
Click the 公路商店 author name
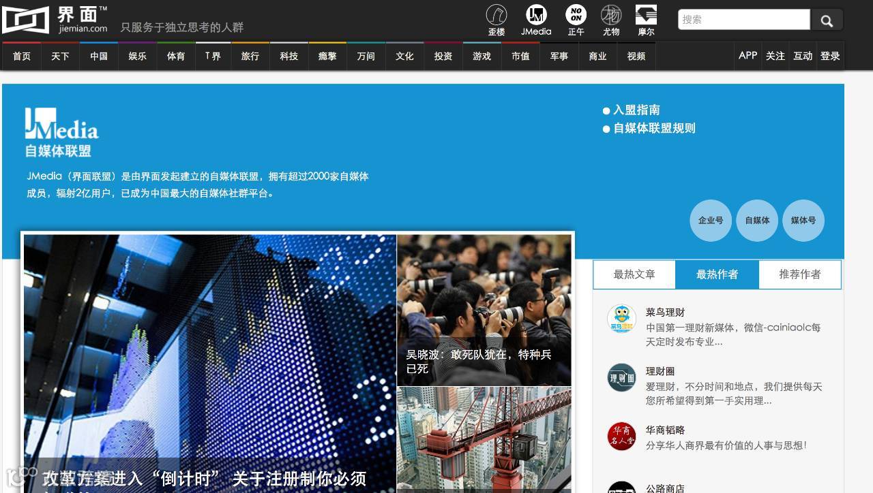click(665, 488)
